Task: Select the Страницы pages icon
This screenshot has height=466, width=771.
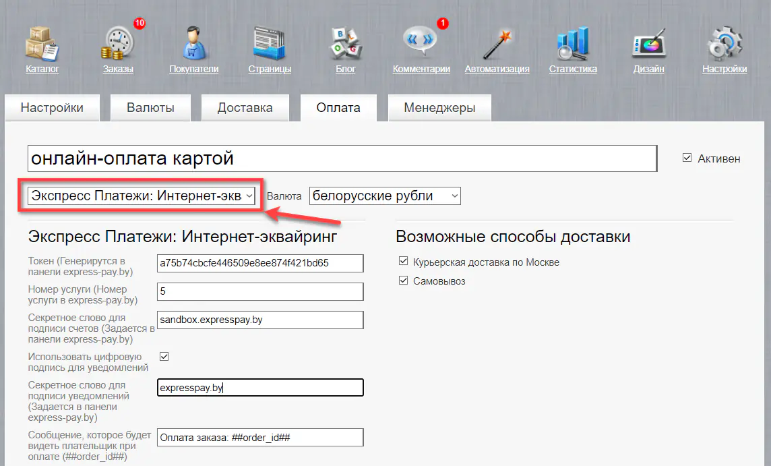Action: (269, 40)
